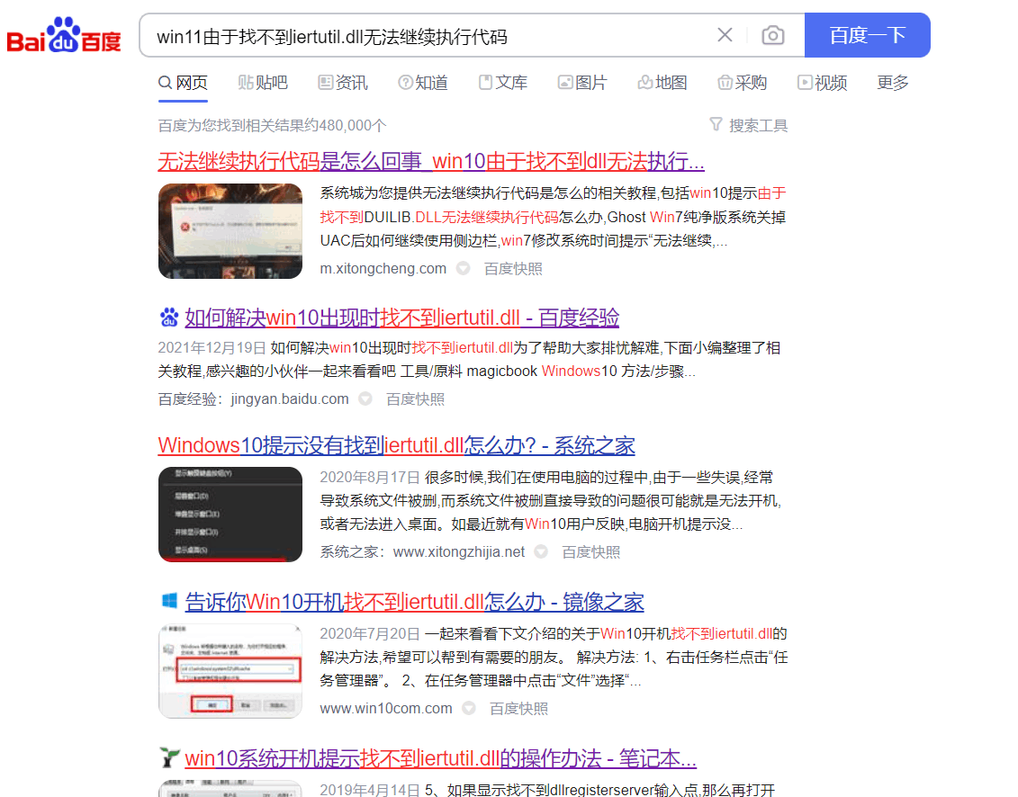Click thumbnail of the 镜像之家 result
The width and height of the screenshot is (1018, 797).
(230, 671)
